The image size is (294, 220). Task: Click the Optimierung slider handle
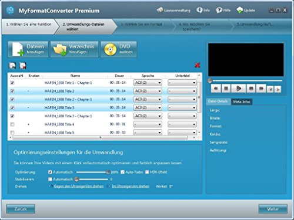tap(108, 172)
